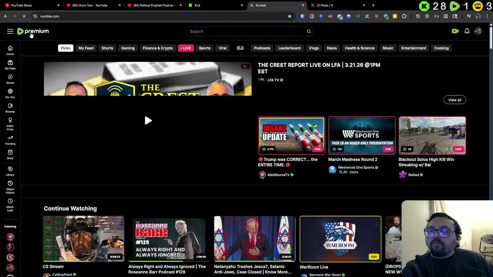
Task: Open Shorts in the left sidebar
Action: pyautogui.click(x=10, y=79)
